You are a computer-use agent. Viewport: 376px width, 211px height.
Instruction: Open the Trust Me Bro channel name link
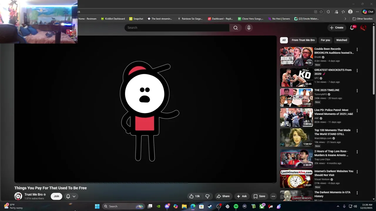pos(33,195)
